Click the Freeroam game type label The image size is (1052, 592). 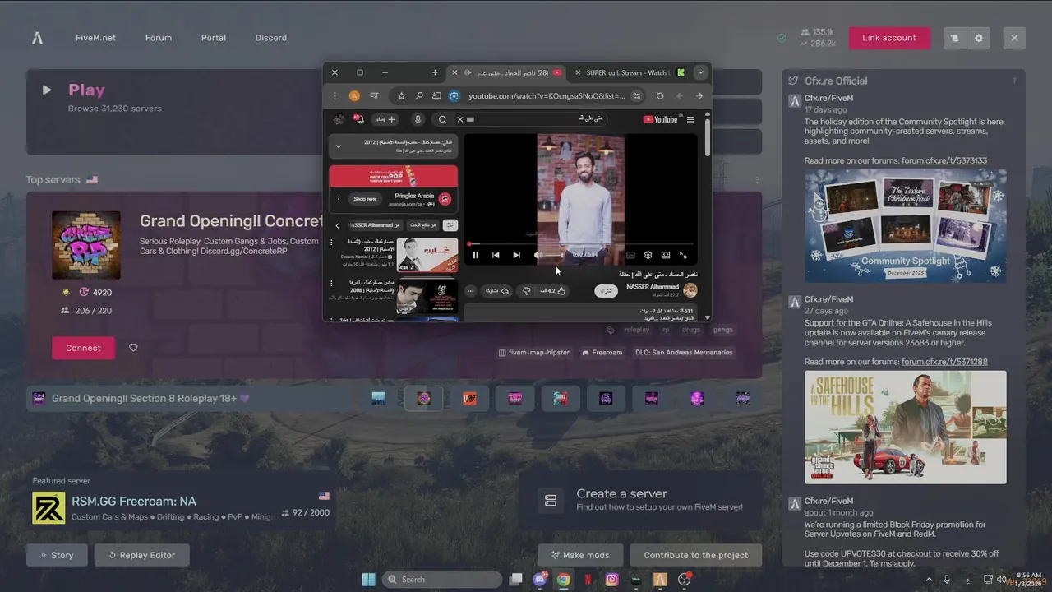602,353
